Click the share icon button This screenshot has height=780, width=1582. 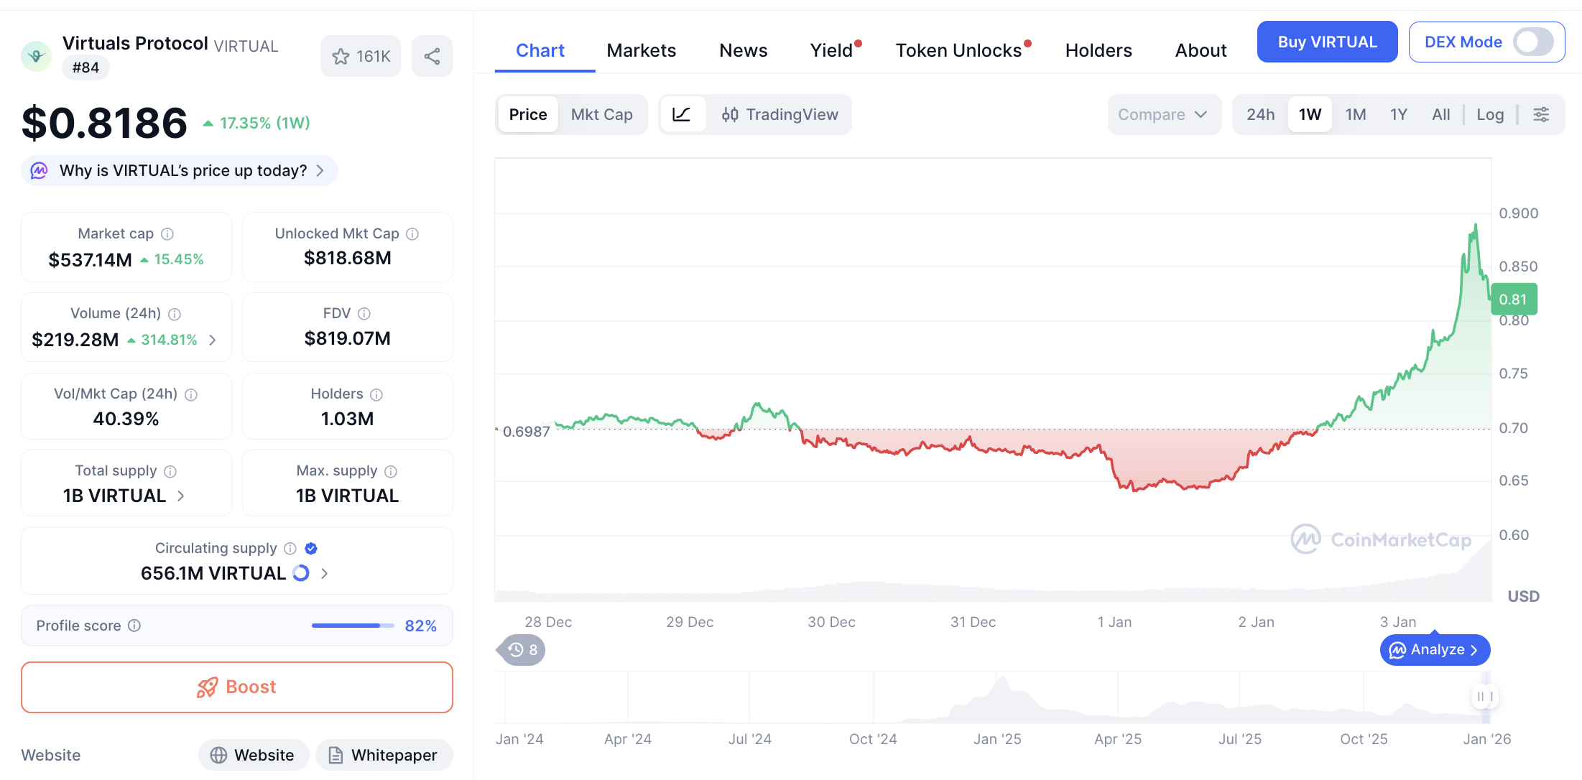pyautogui.click(x=432, y=57)
